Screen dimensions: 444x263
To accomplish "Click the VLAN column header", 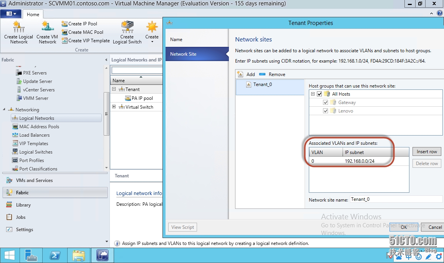I will click(x=326, y=152).
